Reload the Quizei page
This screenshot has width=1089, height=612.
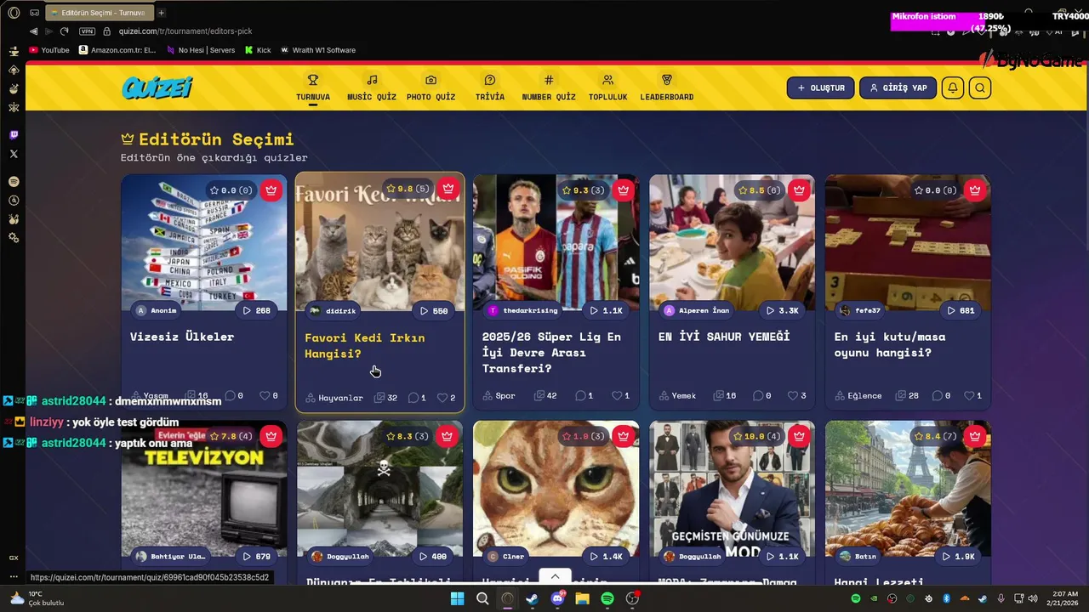click(64, 31)
